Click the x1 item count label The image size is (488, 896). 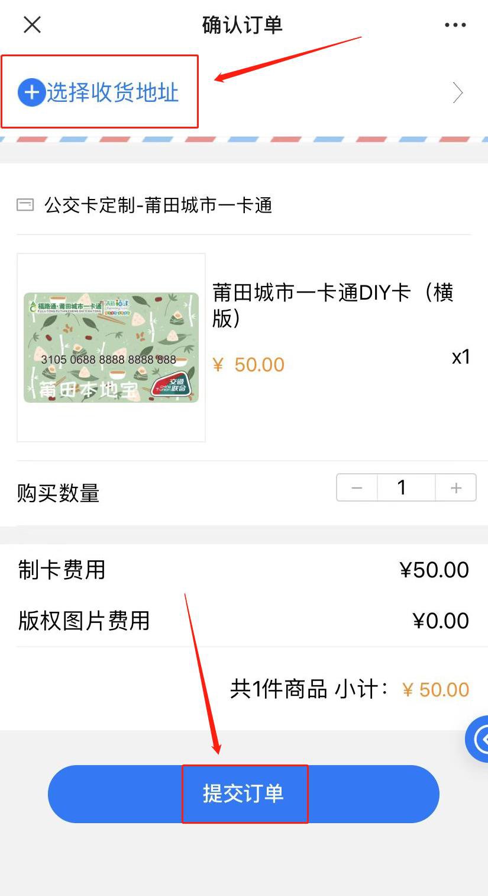pos(461,357)
